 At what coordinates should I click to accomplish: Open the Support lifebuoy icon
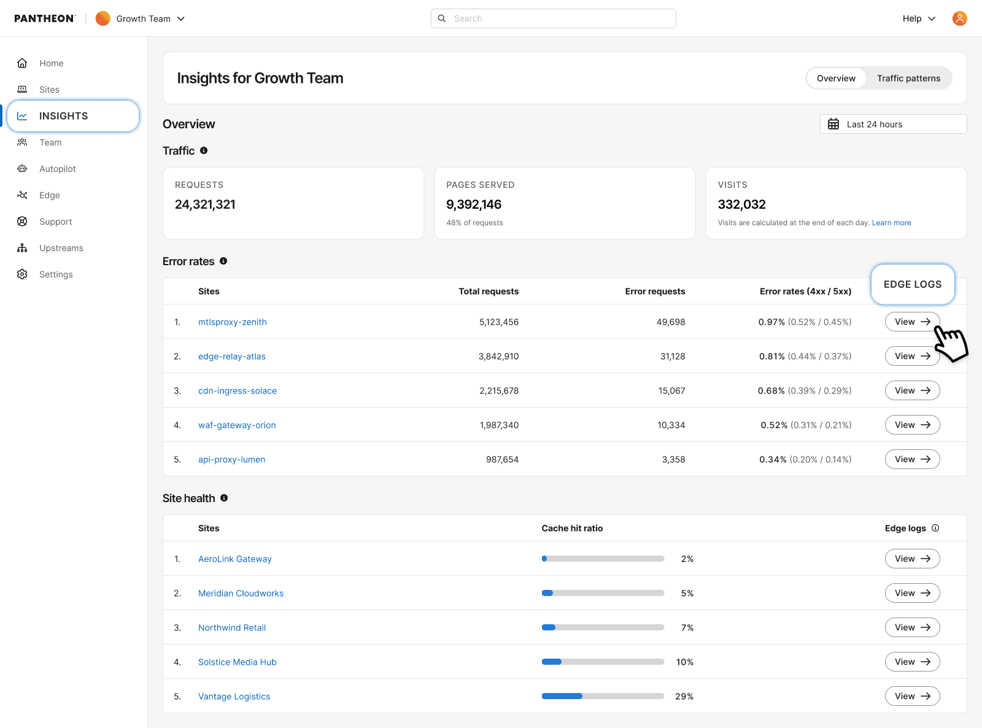coord(22,222)
